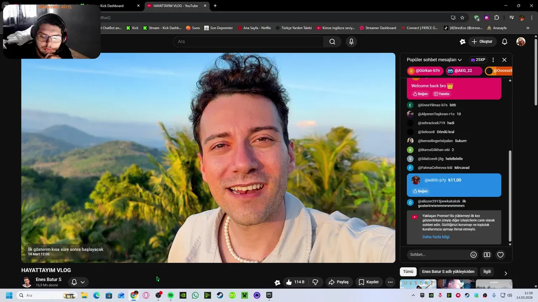The image size is (538, 302).
Task: Like the video showing 114 B
Action: click(x=295, y=282)
